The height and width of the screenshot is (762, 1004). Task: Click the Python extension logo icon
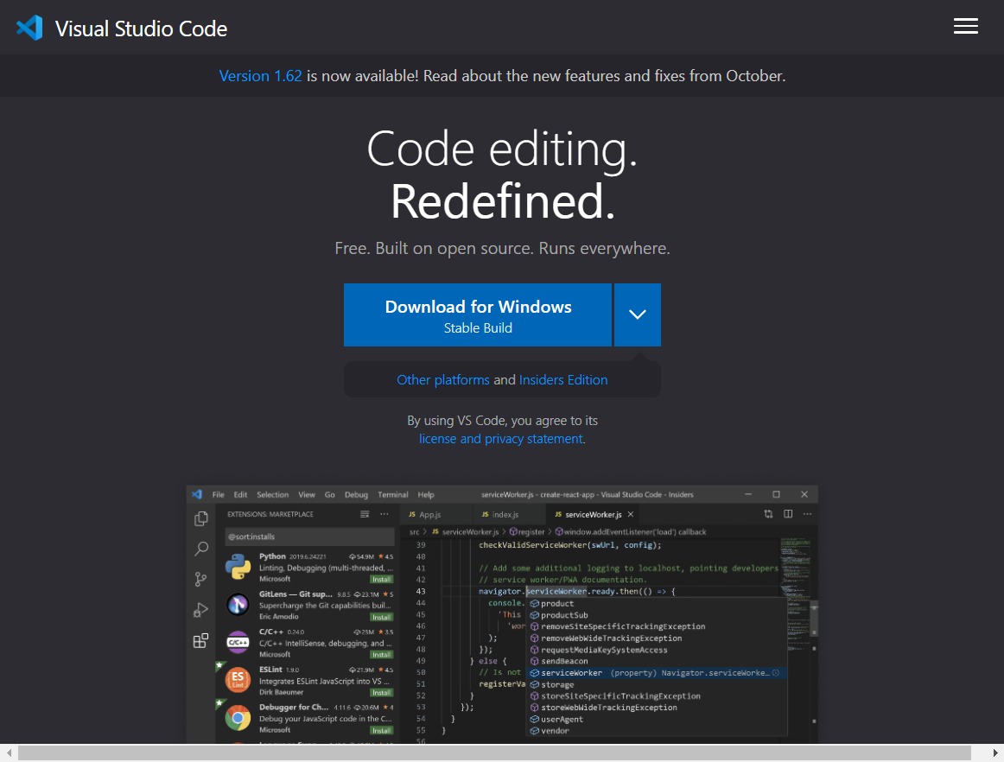(238, 567)
